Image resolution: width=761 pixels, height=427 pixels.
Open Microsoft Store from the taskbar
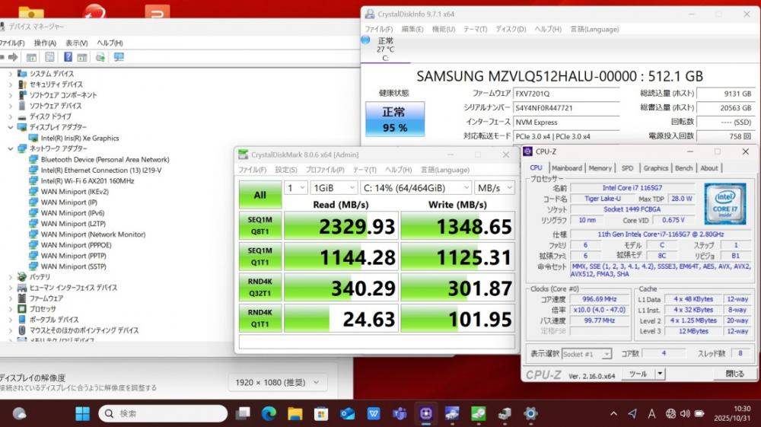click(x=321, y=413)
